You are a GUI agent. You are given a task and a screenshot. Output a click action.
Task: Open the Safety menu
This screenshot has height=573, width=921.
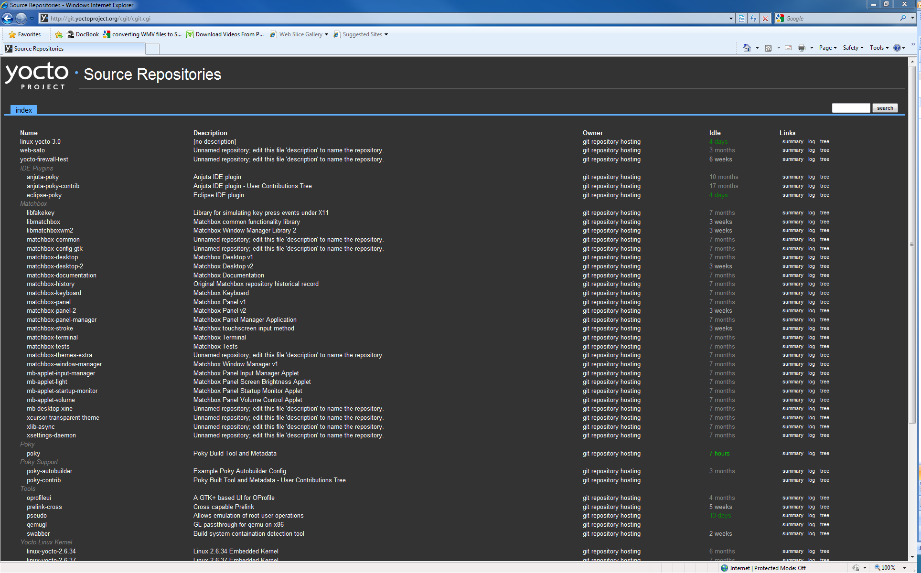(853, 48)
